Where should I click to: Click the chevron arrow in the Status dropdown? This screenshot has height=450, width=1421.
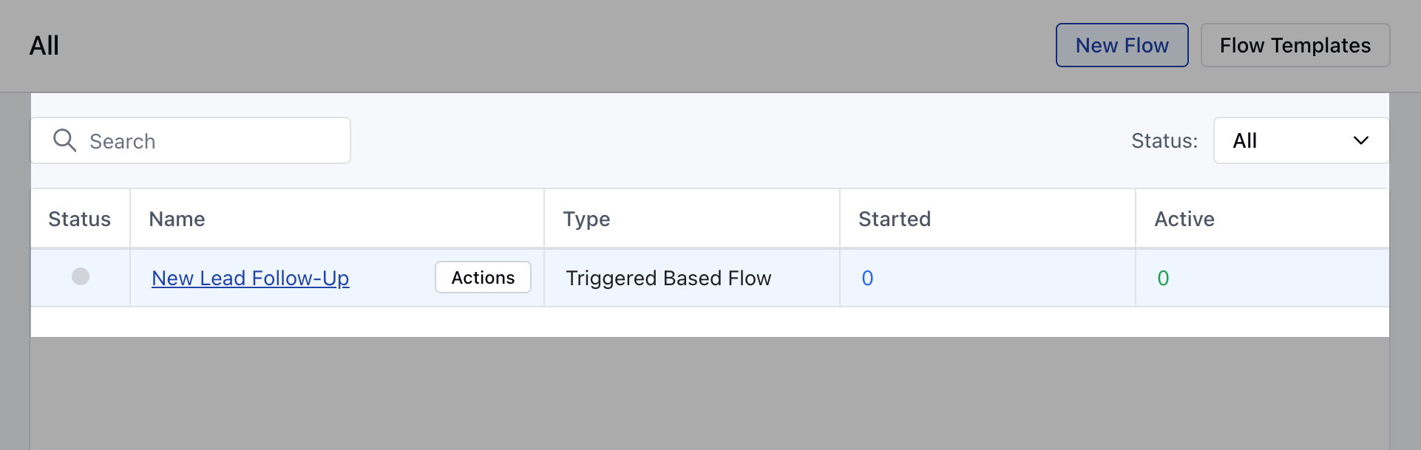coord(1360,140)
